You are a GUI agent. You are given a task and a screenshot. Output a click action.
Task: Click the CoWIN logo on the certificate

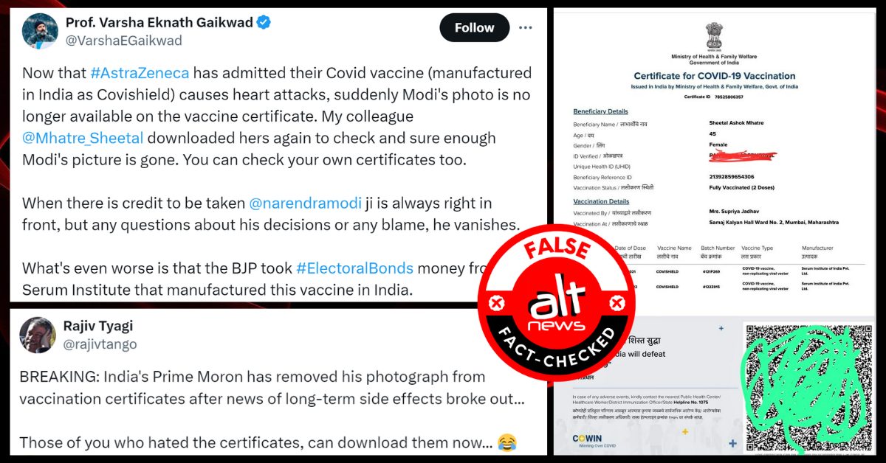[588, 438]
